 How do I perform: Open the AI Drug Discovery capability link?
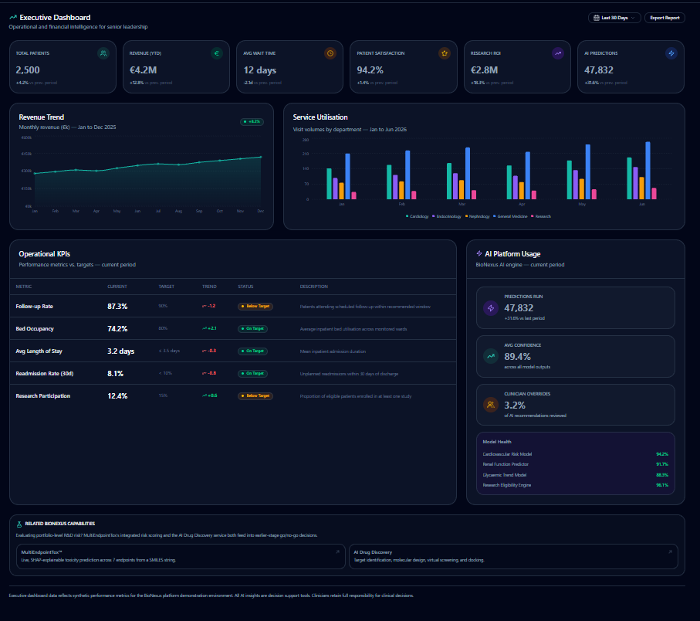pos(513,556)
